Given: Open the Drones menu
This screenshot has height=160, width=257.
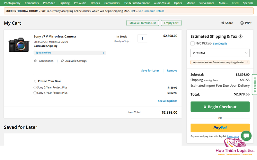Looking at the screenshot, I should [x=95, y=3].
